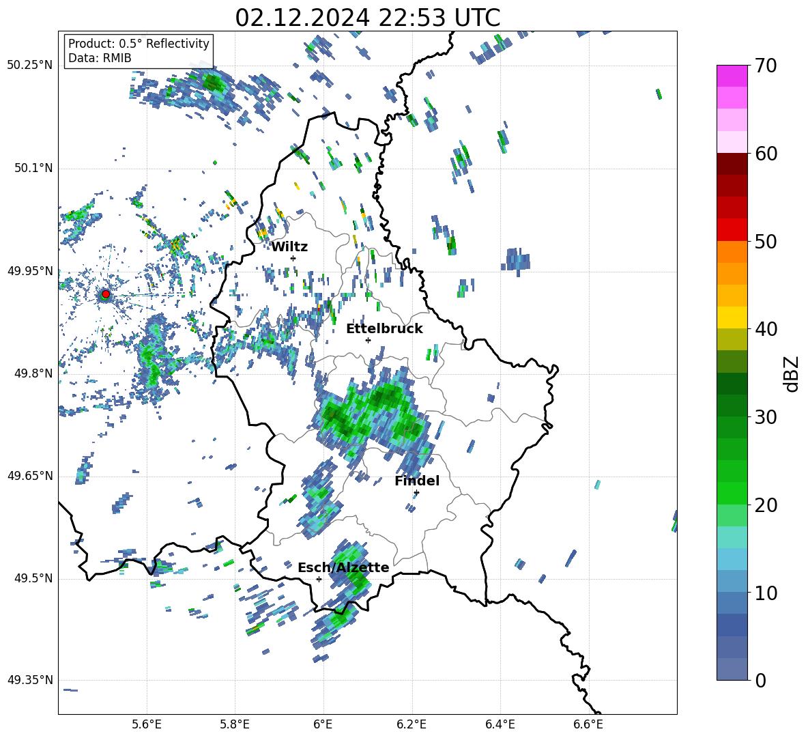This screenshot has height=738, width=808.
Task: Click the Product: 0.5° Reflectivity text
Action: (139, 44)
